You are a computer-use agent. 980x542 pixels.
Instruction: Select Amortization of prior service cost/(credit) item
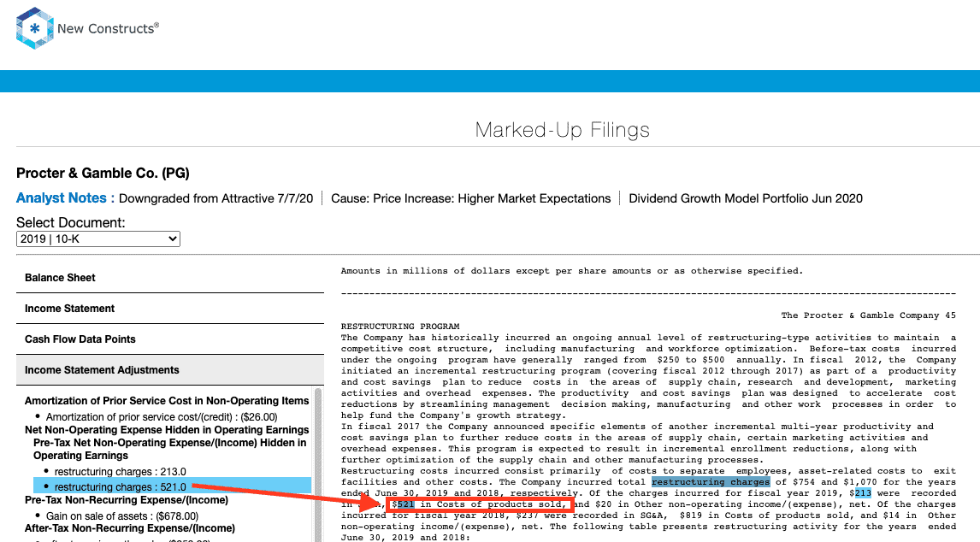162,417
